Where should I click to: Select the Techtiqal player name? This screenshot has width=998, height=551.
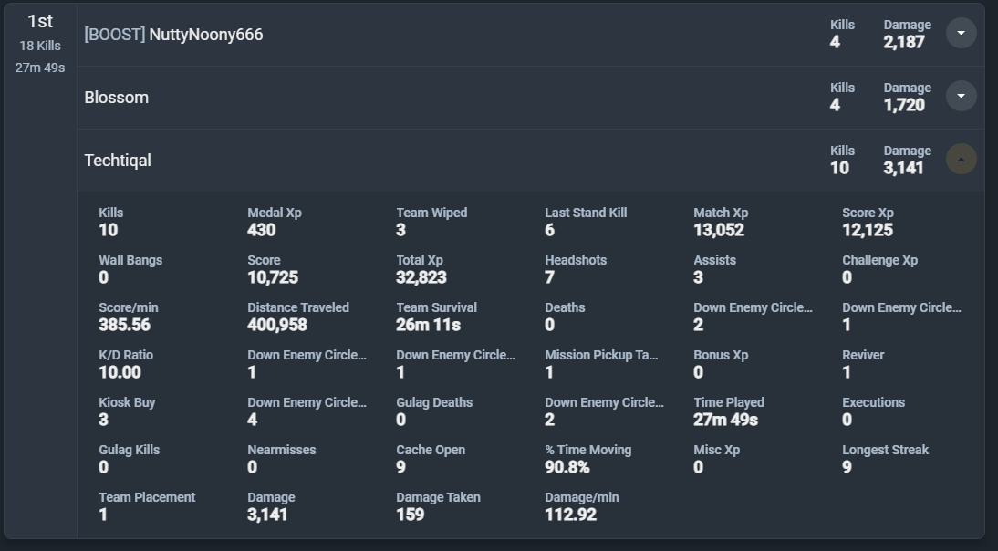[118, 161]
